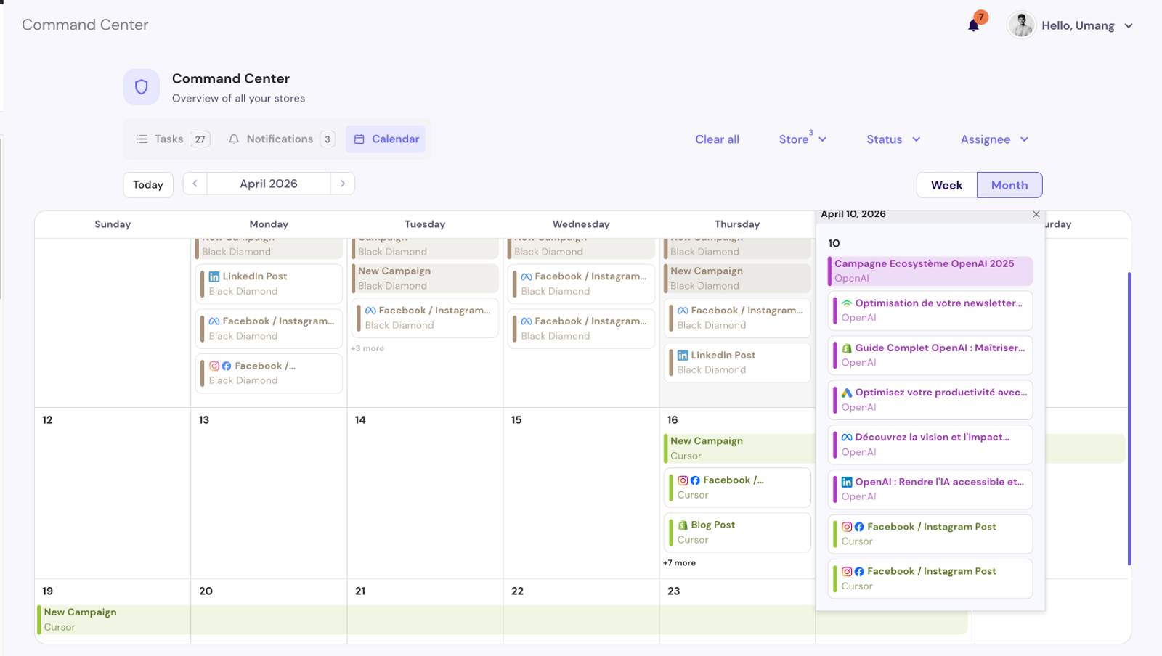
Task: Click LinkedIn icon on OpenAI : Rendre l'IA
Action: (847, 482)
